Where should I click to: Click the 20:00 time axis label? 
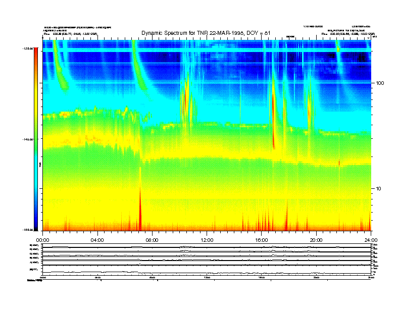tap(316, 240)
